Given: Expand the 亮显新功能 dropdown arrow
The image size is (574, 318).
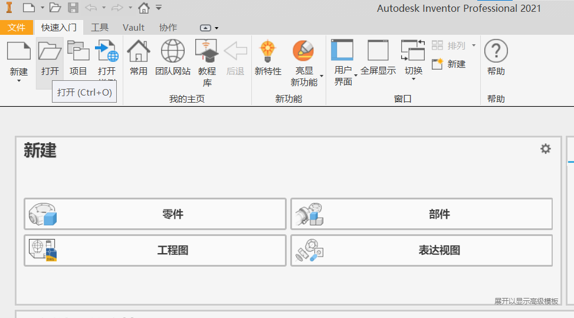Looking at the screenshot, I should point(322,76).
